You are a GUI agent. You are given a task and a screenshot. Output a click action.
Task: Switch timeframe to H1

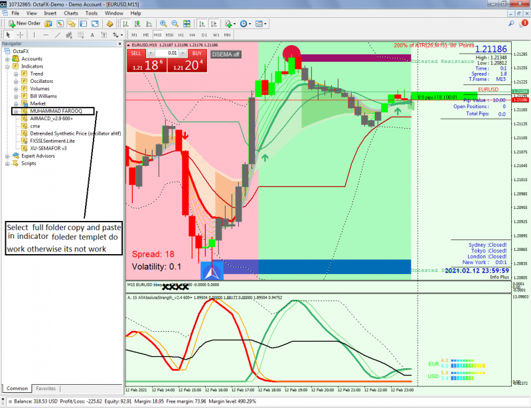click(x=181, y=35)
